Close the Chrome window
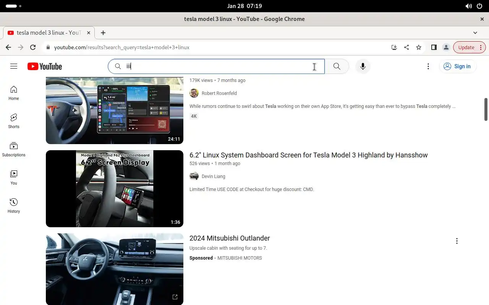Viewport: 489px width, 305px height. [482, 19]
